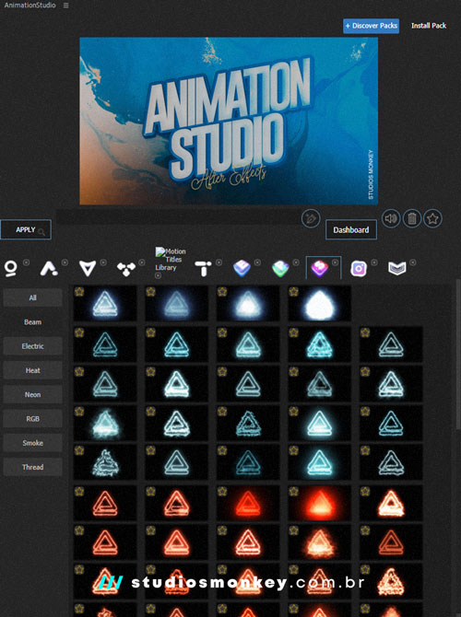Image resolution: width=461 pixels, height=617 pixels.
Task: Select the purple-pink cube pack icon
Action: coord(319,269)
